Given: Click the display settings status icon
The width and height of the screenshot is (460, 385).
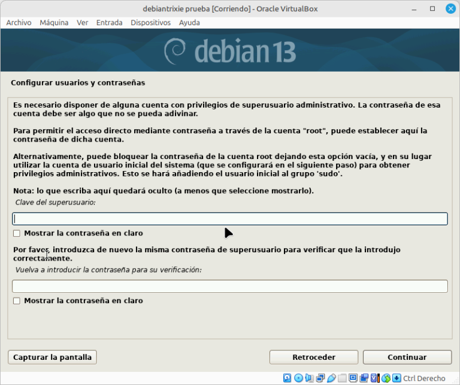Looking at the screenshot, I should point(353,378).
